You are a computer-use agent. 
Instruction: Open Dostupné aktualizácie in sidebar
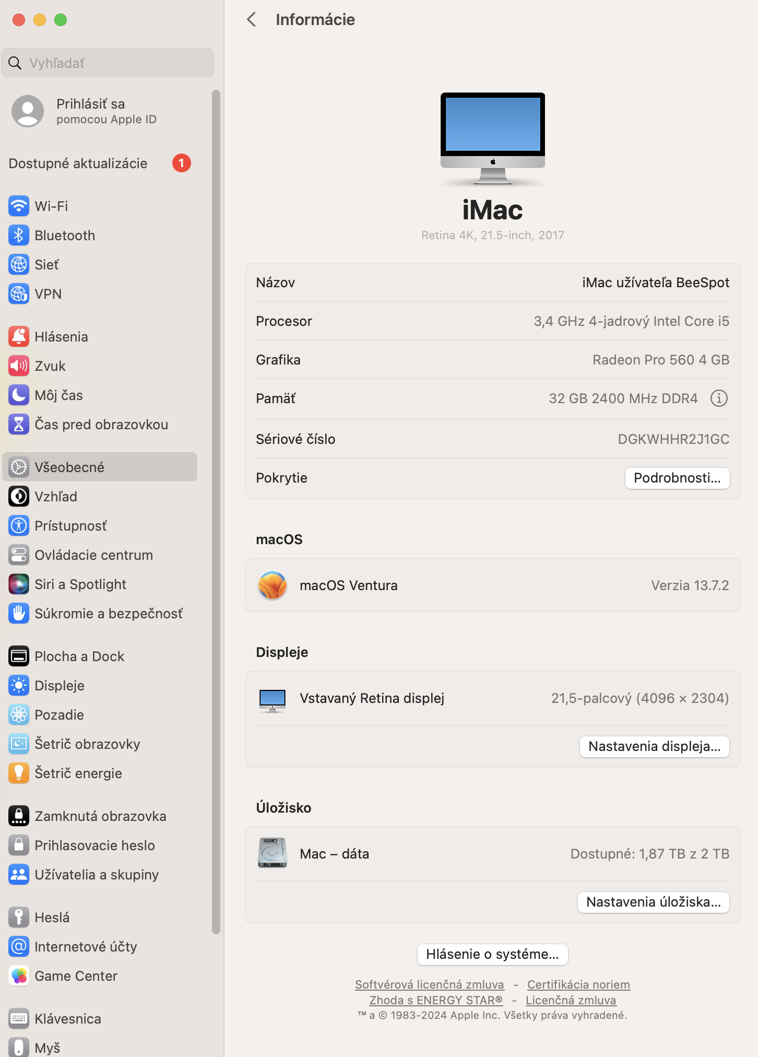pyautogui.click(x=100, y=163)
